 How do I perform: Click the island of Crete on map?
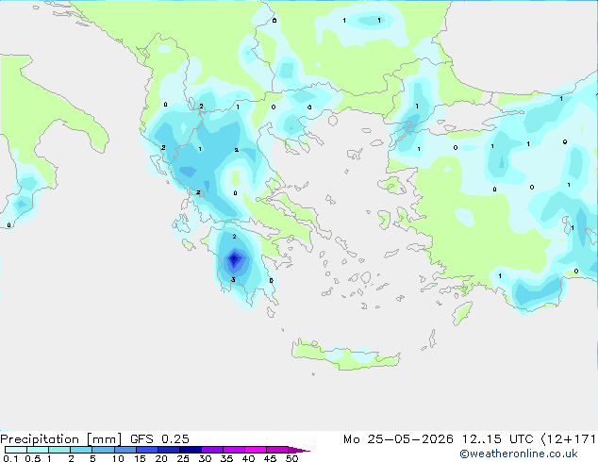point(345,355)
